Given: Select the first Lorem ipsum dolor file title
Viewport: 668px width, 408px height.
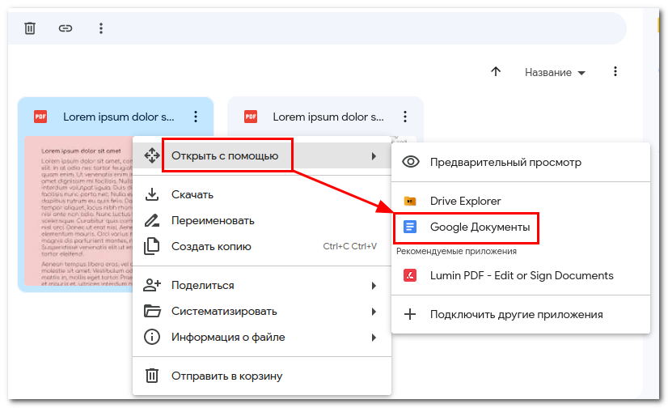Looking at the screenshot, I should click(118, 117).
